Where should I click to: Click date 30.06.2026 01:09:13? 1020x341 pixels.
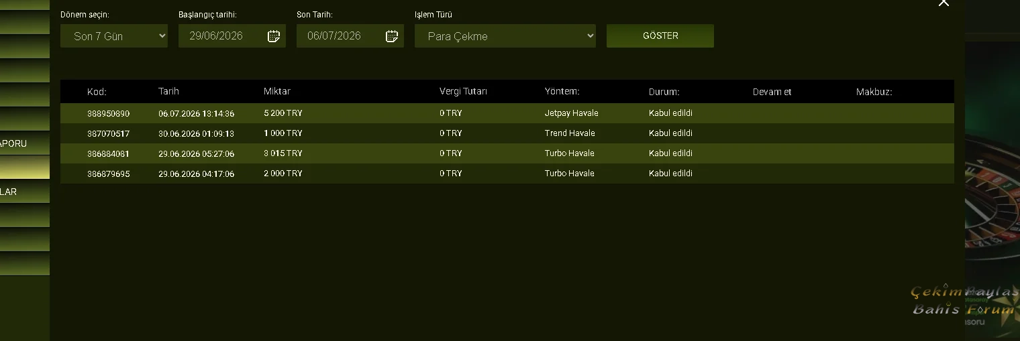tap(196, 133)
